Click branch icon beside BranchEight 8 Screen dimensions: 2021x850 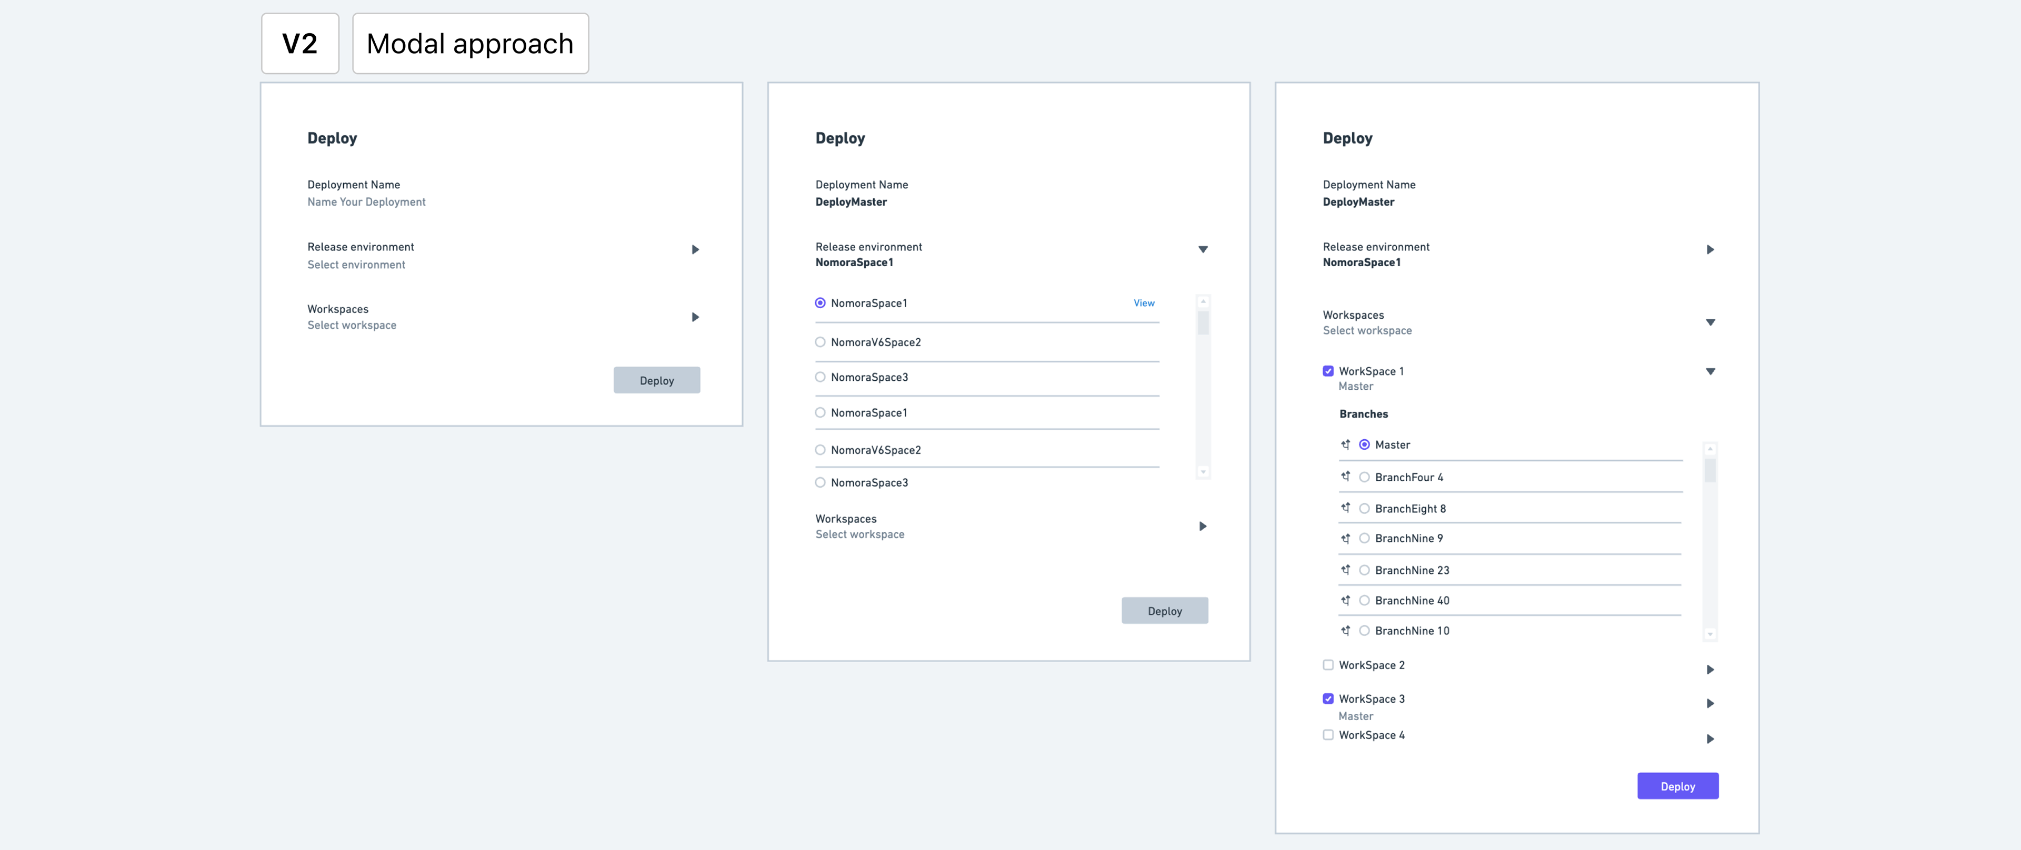coord(1346,508)
